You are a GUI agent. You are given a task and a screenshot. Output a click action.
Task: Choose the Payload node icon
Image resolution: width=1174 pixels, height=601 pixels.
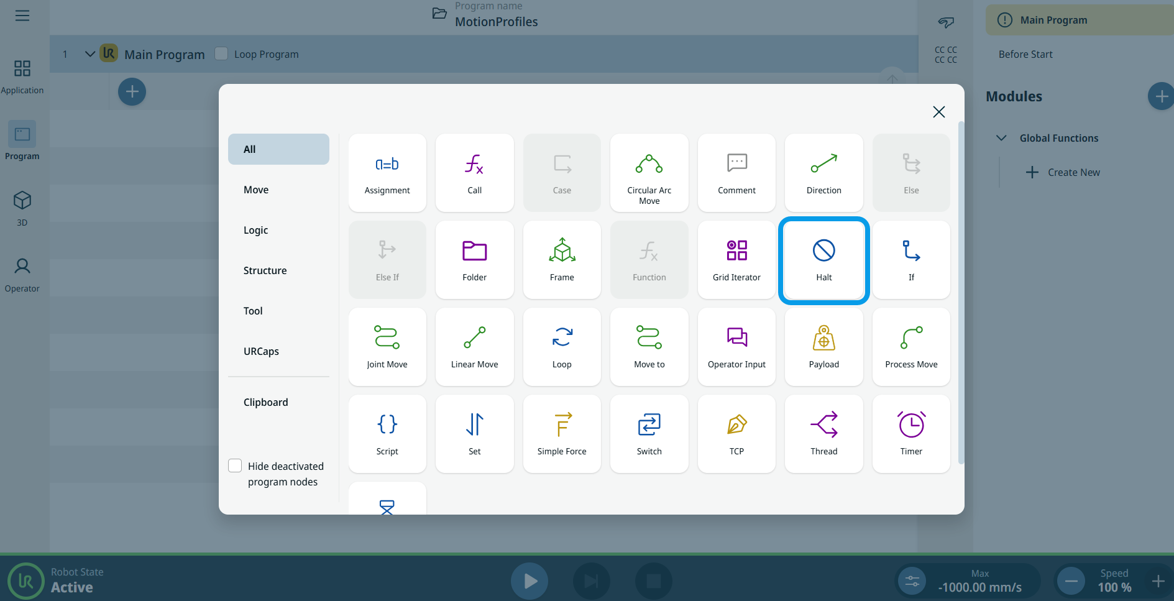[x=823, y=347]
